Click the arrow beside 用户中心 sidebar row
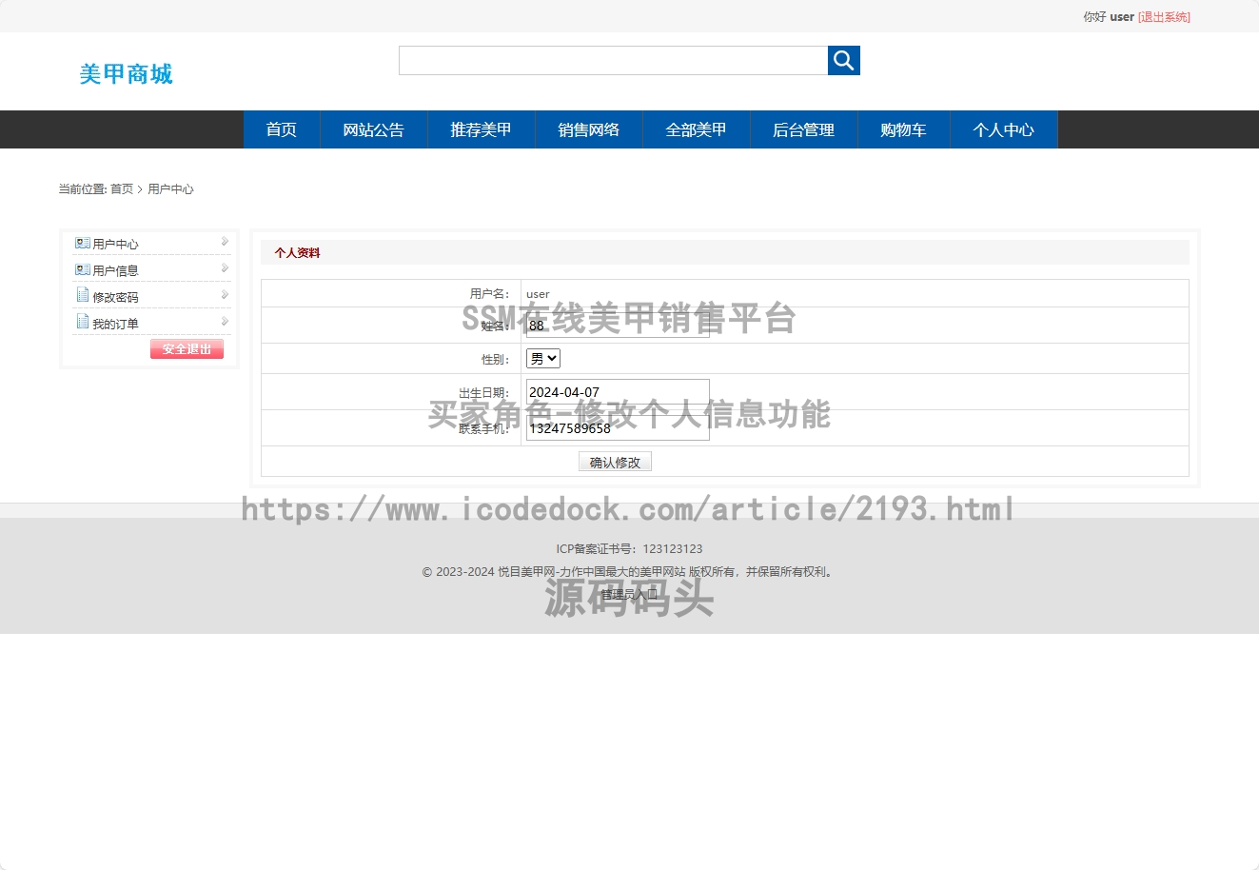This screenshot has width=1259, height=870. (x=225, y=242)
